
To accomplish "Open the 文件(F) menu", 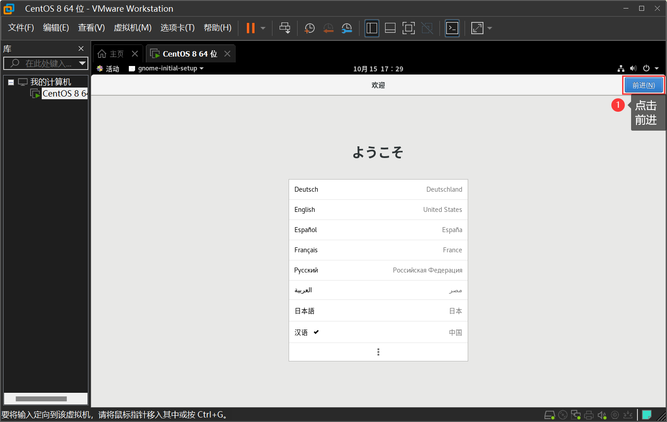I will [x=21, y=28].
